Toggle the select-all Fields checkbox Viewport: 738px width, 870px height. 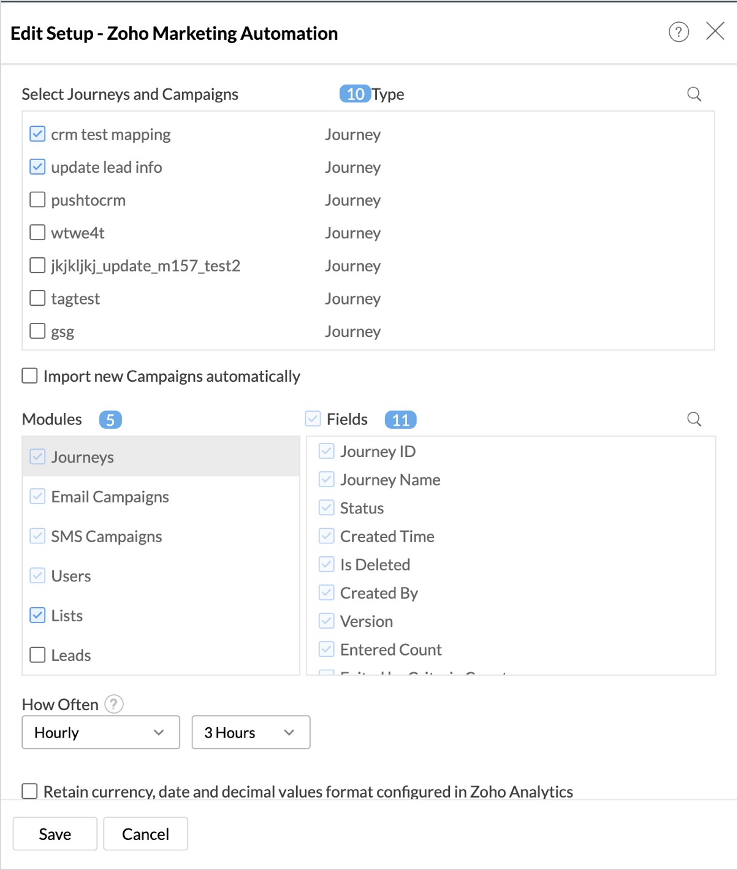tap(313, 419)
